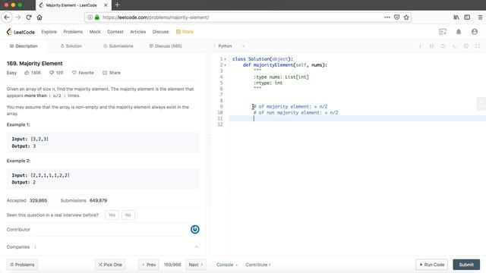Click Pick One random problem button
The height and width of the screenshot is (273, 486).
(x=110, y=265)
